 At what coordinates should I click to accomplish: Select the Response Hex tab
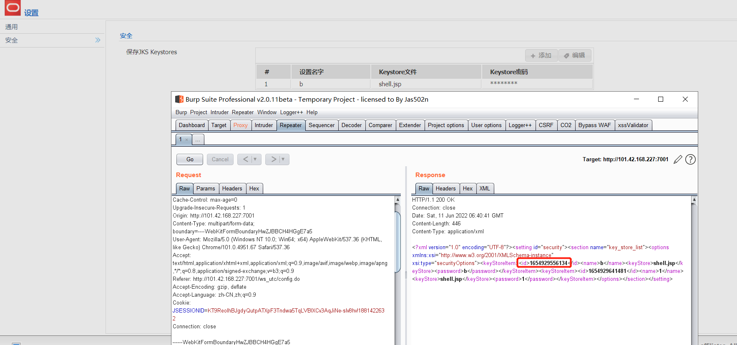(x=468, y=189)
